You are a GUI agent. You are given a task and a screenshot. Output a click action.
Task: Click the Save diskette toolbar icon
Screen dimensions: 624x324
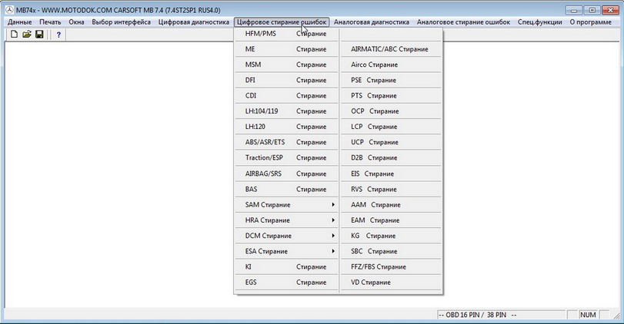pyautogui.click(x=38, y=35)
